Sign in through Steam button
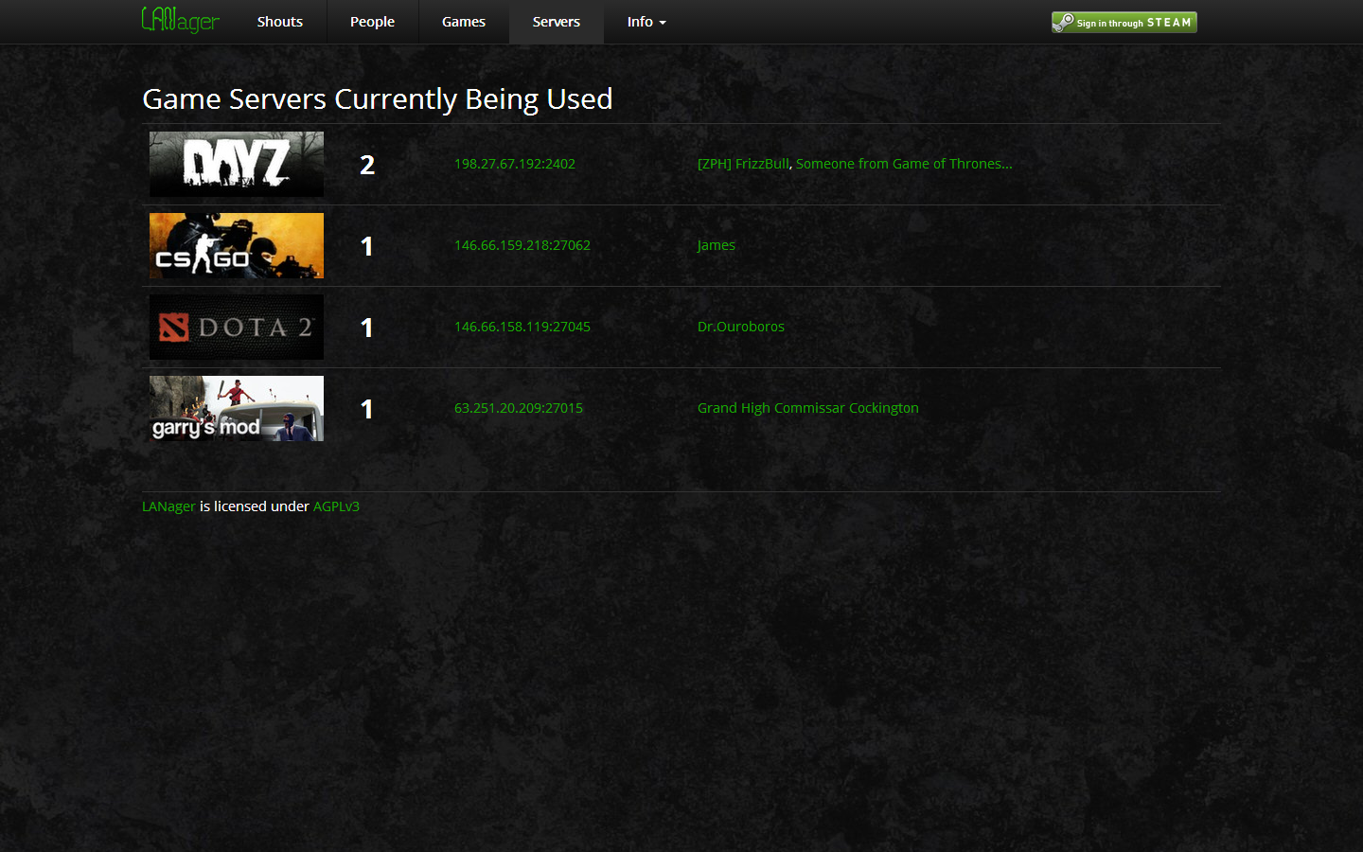Image resolution: width=1363 pixels, height=852 pixels. (x=1124, y=22)
